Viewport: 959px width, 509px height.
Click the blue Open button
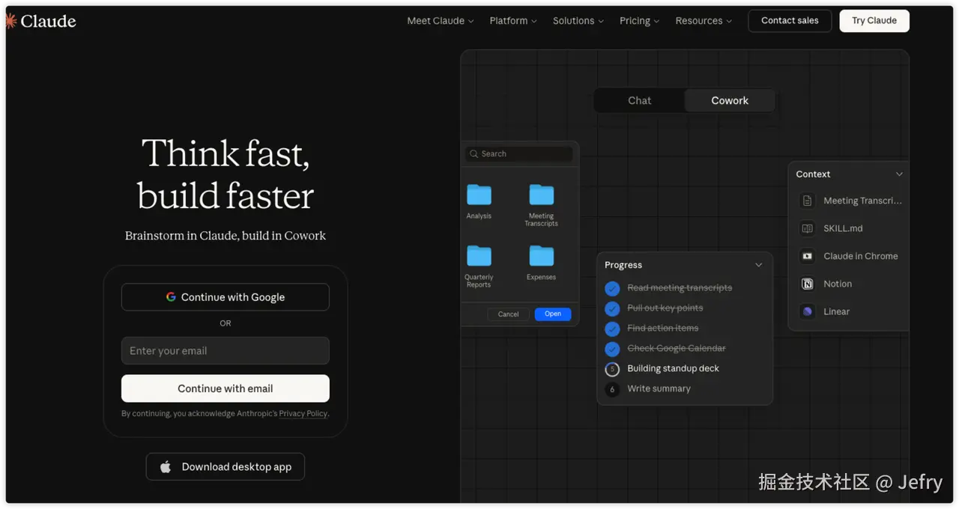pos(553,314)
